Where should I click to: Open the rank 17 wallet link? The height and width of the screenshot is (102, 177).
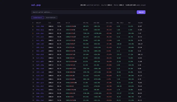(40, 83)
